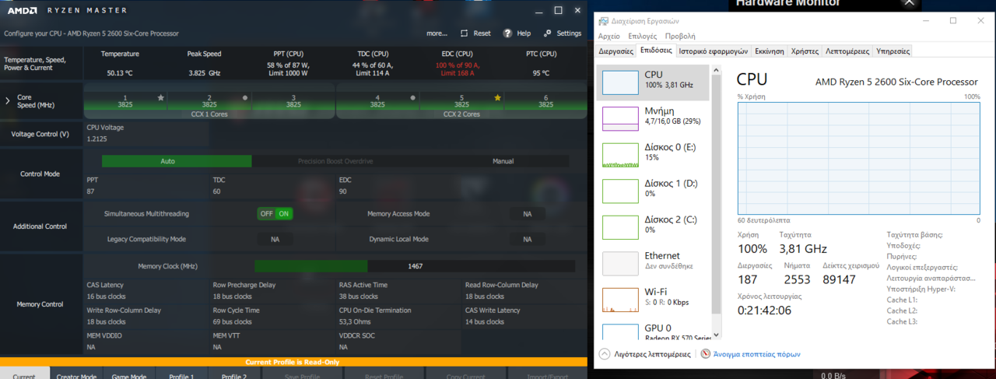The height and width of the screenshot is (379, 996).
Task: Open the more... menu in Ryzen Master
Action: [x=437, y=33]
